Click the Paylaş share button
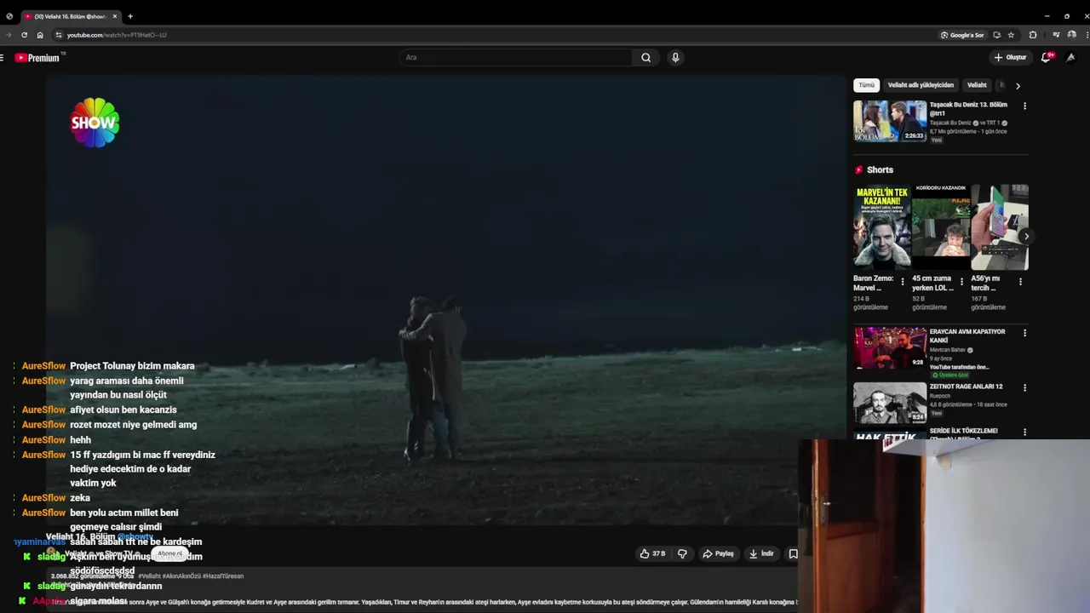 (x=718, y=553)
